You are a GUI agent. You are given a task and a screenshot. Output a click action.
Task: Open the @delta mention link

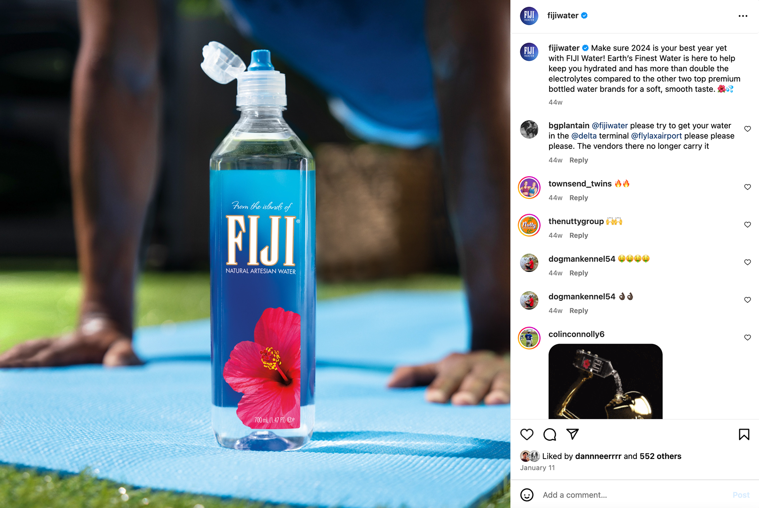(x=584, y=136)
